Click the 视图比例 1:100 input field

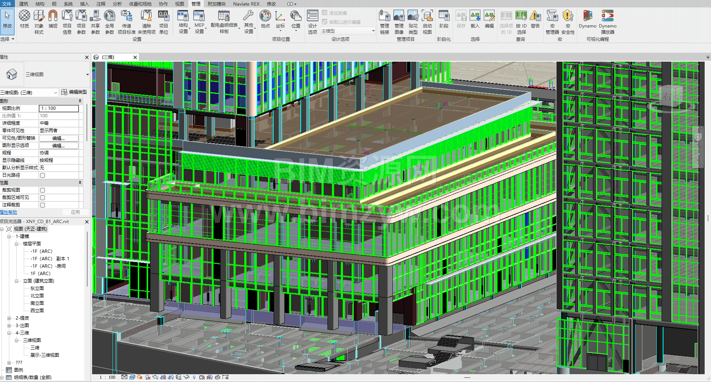pos(59,108)
